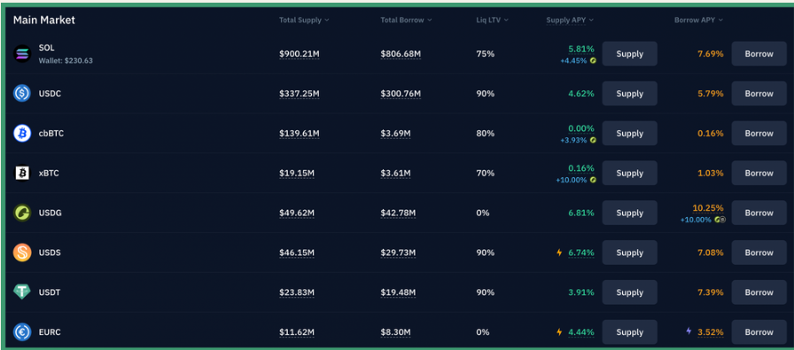Click Borrow button for USDC
794x350 pixels.
[x=759, y=94]
